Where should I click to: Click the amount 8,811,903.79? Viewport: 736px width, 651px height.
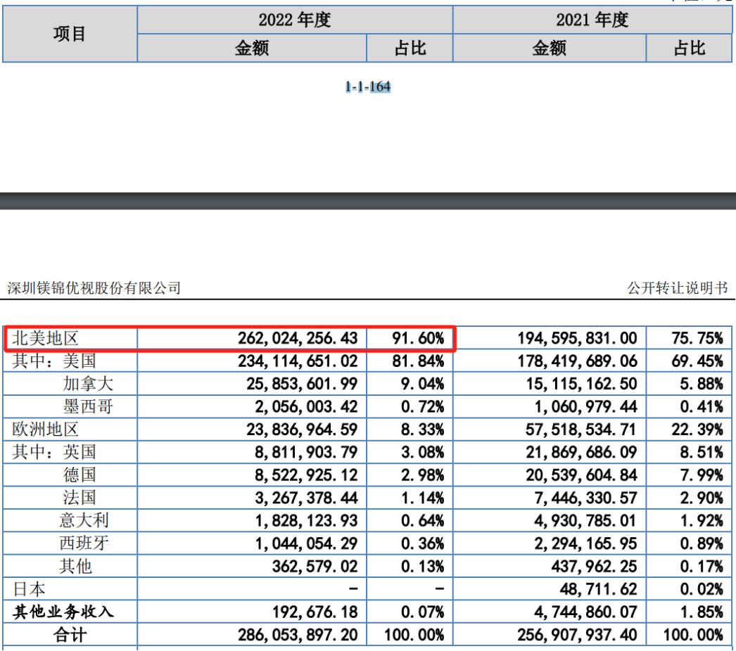point(307,451)
